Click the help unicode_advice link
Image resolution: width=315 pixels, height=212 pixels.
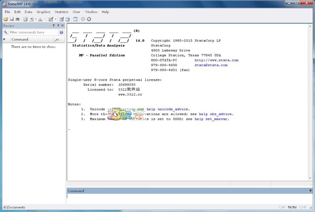(x=167, y=109)
